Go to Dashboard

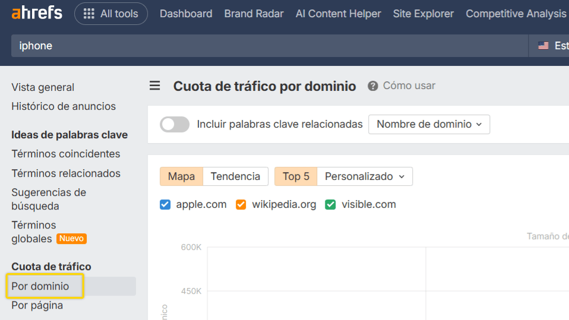coord(186,14)
